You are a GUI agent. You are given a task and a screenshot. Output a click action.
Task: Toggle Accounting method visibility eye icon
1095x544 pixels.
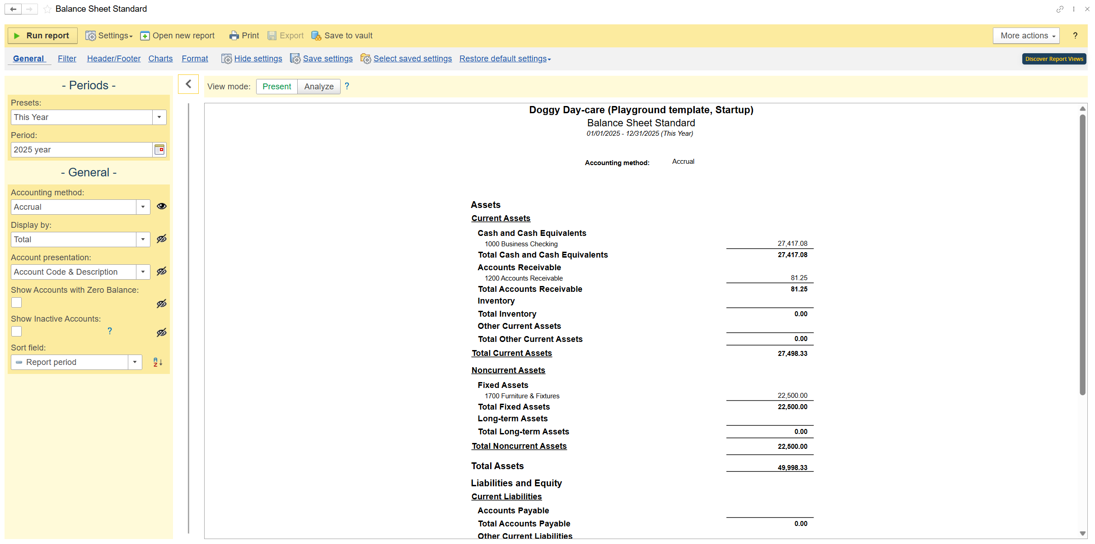click(161, 207)
